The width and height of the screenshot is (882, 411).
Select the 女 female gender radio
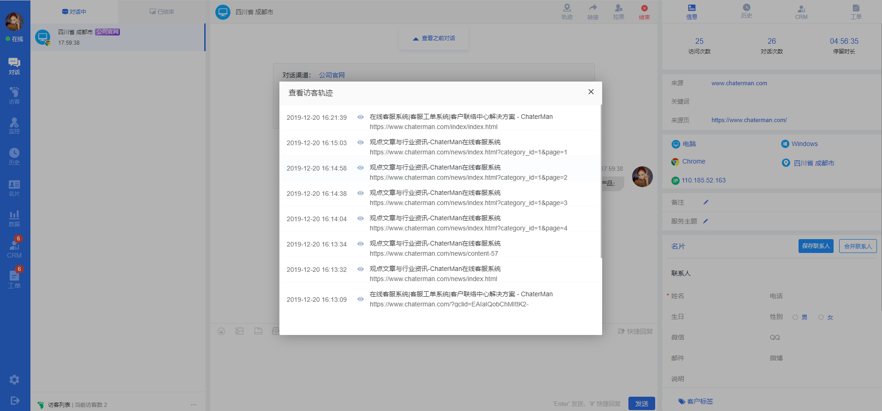click(x=821, y=317)
